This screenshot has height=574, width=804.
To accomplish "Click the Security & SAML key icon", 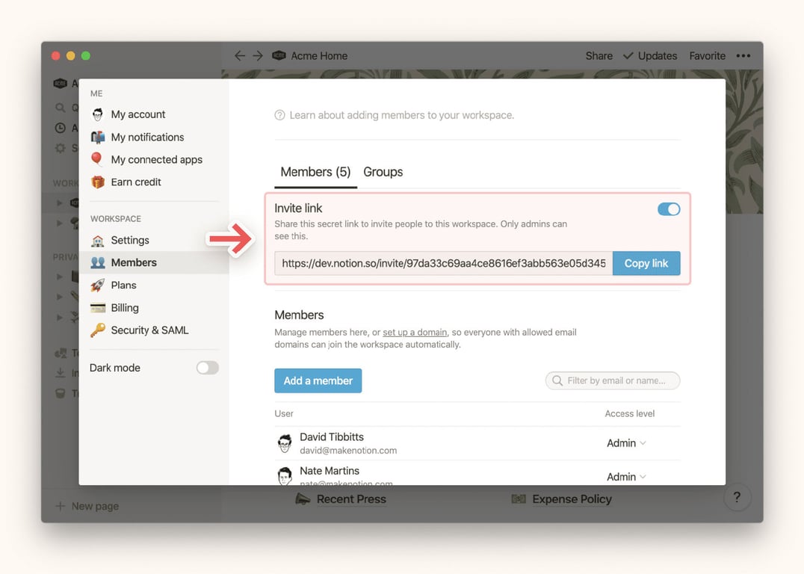I will click(x=97, y=330).
